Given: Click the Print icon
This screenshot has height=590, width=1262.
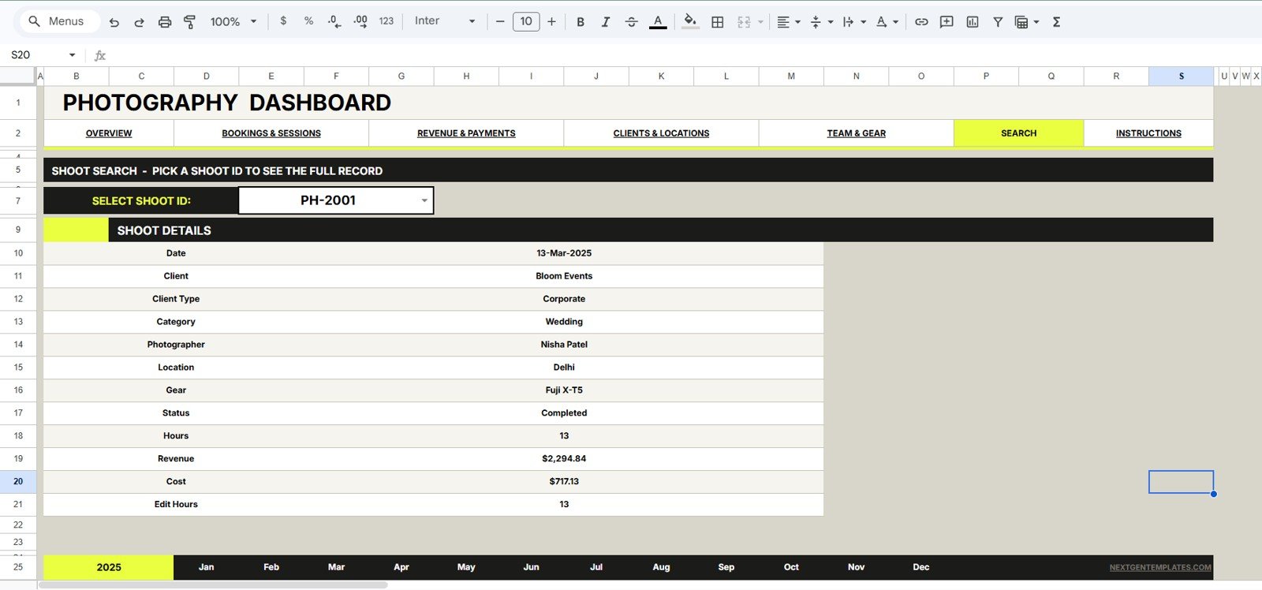Looking at the screenshot, I should coord(165,22).
